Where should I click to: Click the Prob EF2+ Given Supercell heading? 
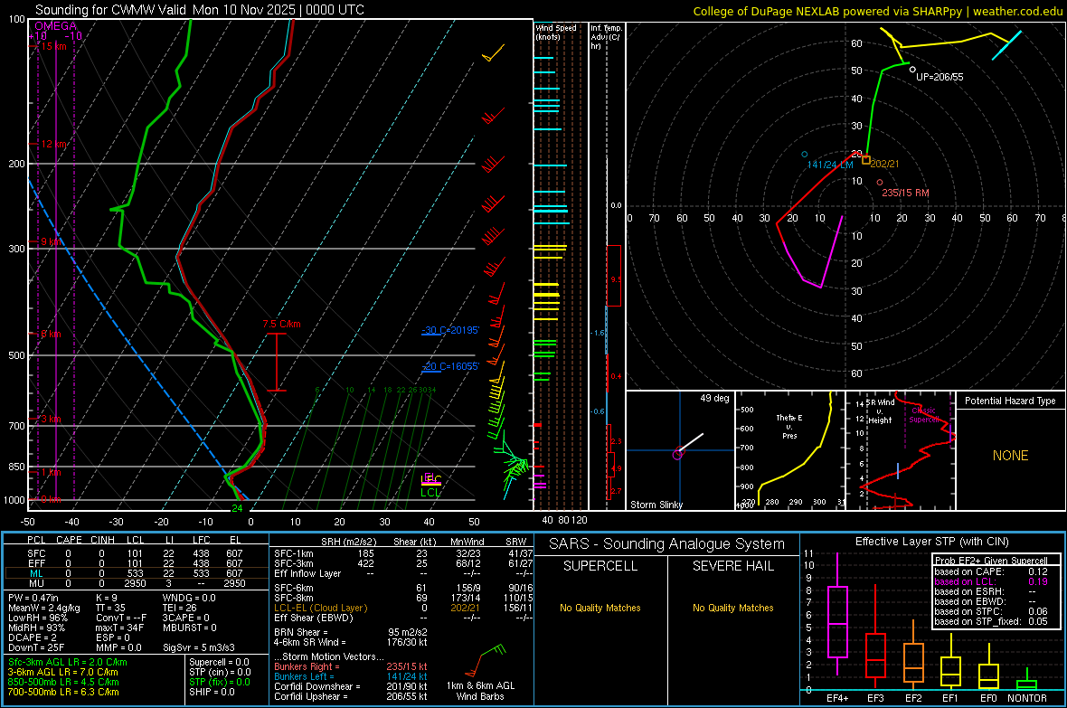coord(991,561)
